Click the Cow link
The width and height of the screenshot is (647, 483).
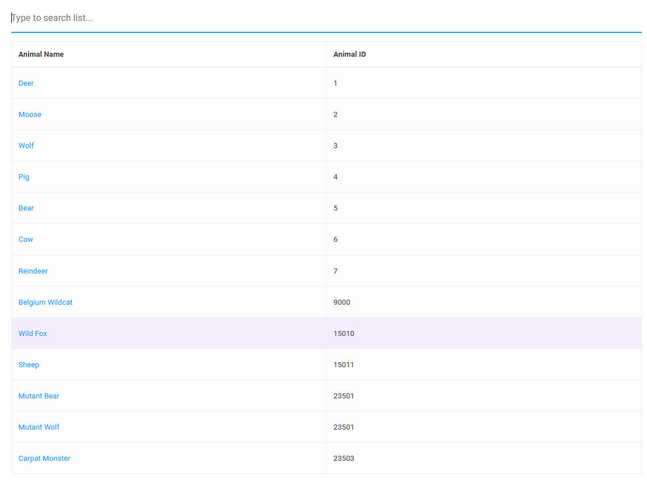26,240
